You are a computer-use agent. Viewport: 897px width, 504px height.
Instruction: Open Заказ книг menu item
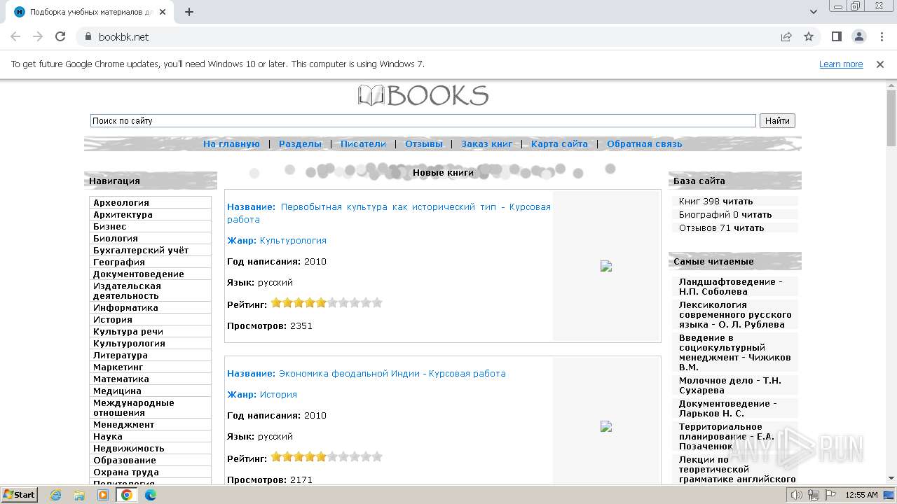point(487,143)
